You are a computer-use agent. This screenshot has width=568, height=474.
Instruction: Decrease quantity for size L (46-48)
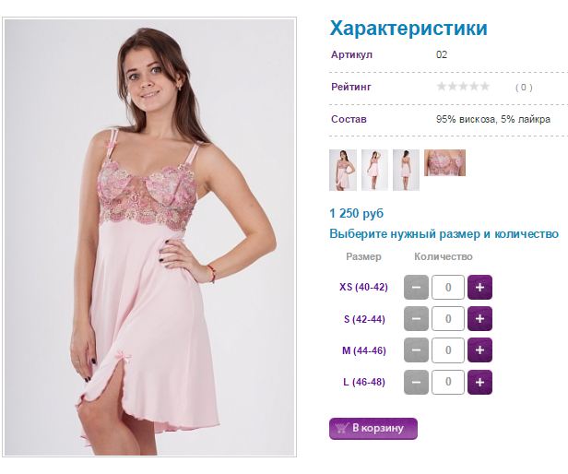[416, 382]
